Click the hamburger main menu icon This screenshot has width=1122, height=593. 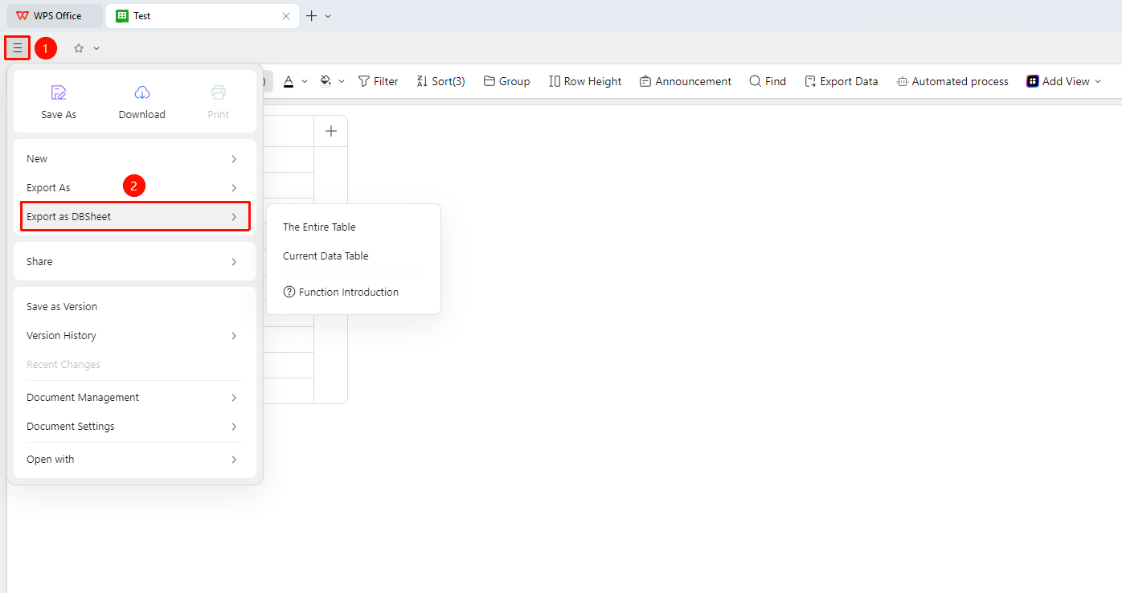coord(18,48)
